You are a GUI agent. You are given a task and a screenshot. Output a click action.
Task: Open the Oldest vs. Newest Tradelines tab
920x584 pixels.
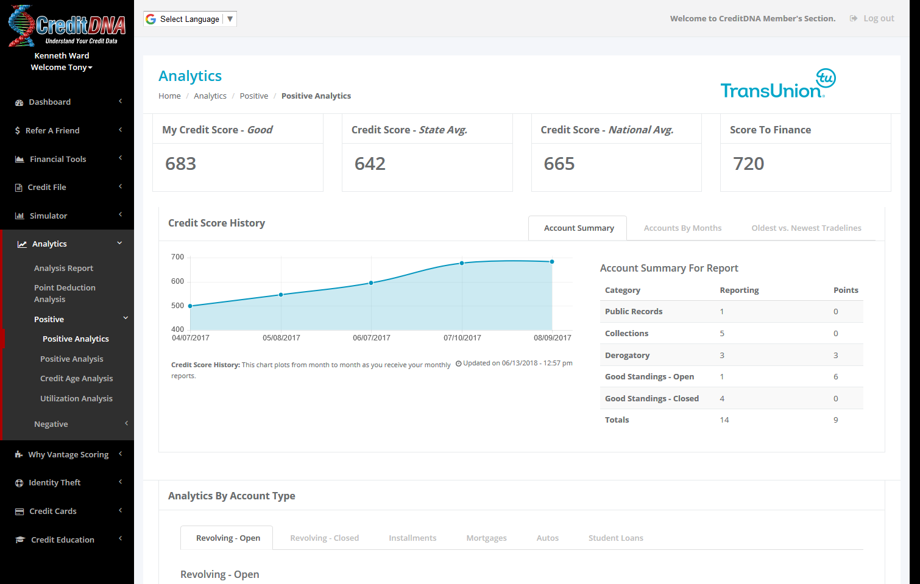806,228
